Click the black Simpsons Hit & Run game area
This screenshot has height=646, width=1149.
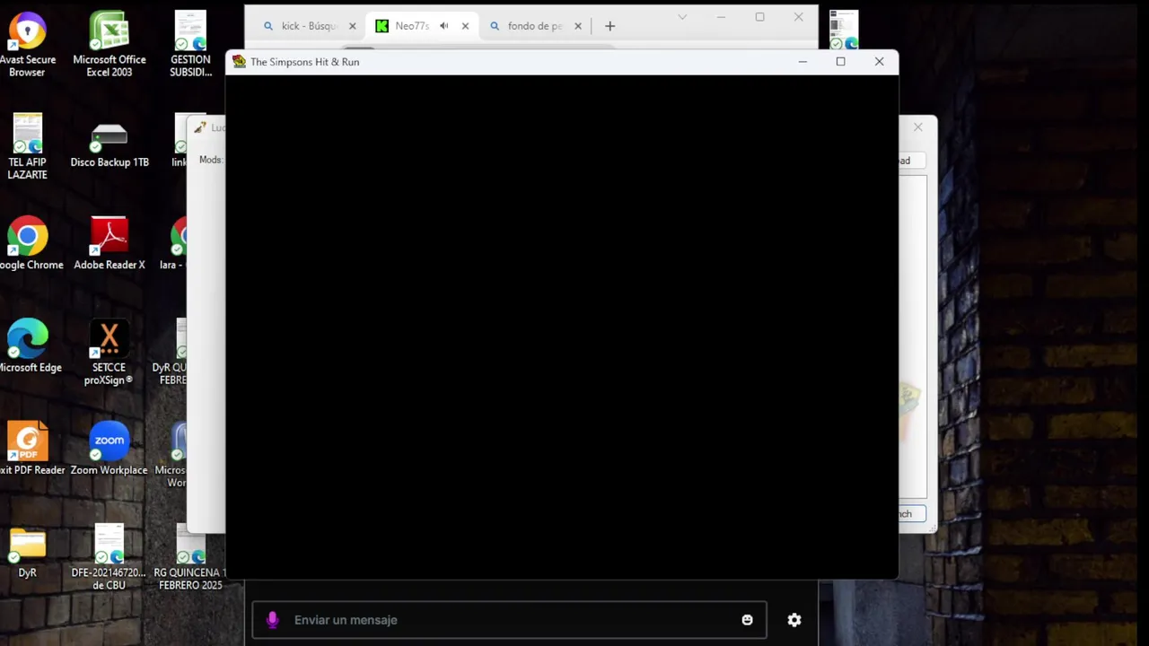click(x=562, y=327)
